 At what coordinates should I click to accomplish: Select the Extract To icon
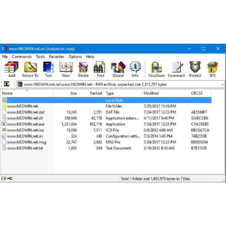(30, 68)
